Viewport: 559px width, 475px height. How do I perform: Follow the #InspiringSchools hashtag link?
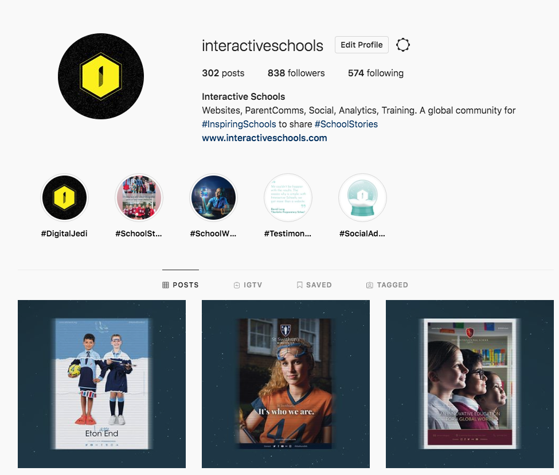[239, 124]
